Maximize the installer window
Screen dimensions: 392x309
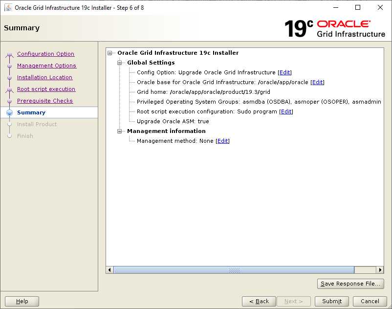click(x=358, y=7)
